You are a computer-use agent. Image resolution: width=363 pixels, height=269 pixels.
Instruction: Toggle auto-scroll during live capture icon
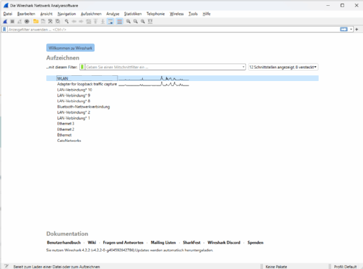[110, 21]
